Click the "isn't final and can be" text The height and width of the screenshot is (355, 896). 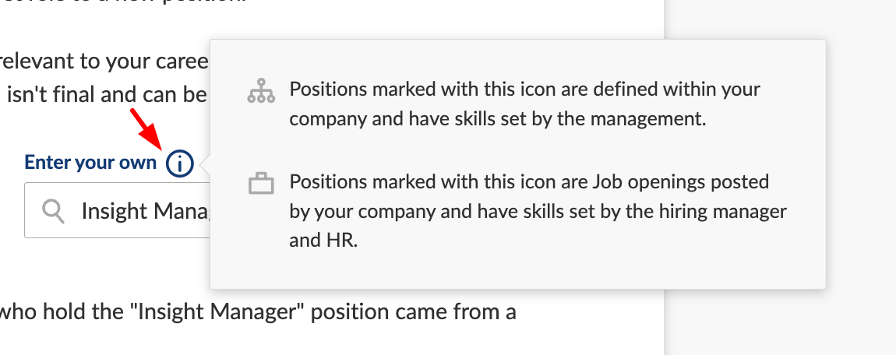tap(106, 93)
